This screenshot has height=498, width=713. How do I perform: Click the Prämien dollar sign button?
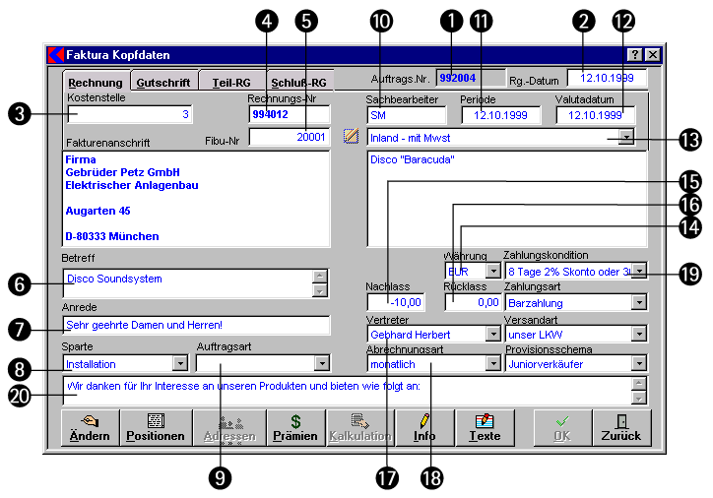[x=295, y=426]
